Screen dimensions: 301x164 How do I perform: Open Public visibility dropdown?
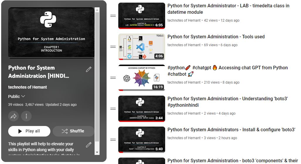pos(16,96)
